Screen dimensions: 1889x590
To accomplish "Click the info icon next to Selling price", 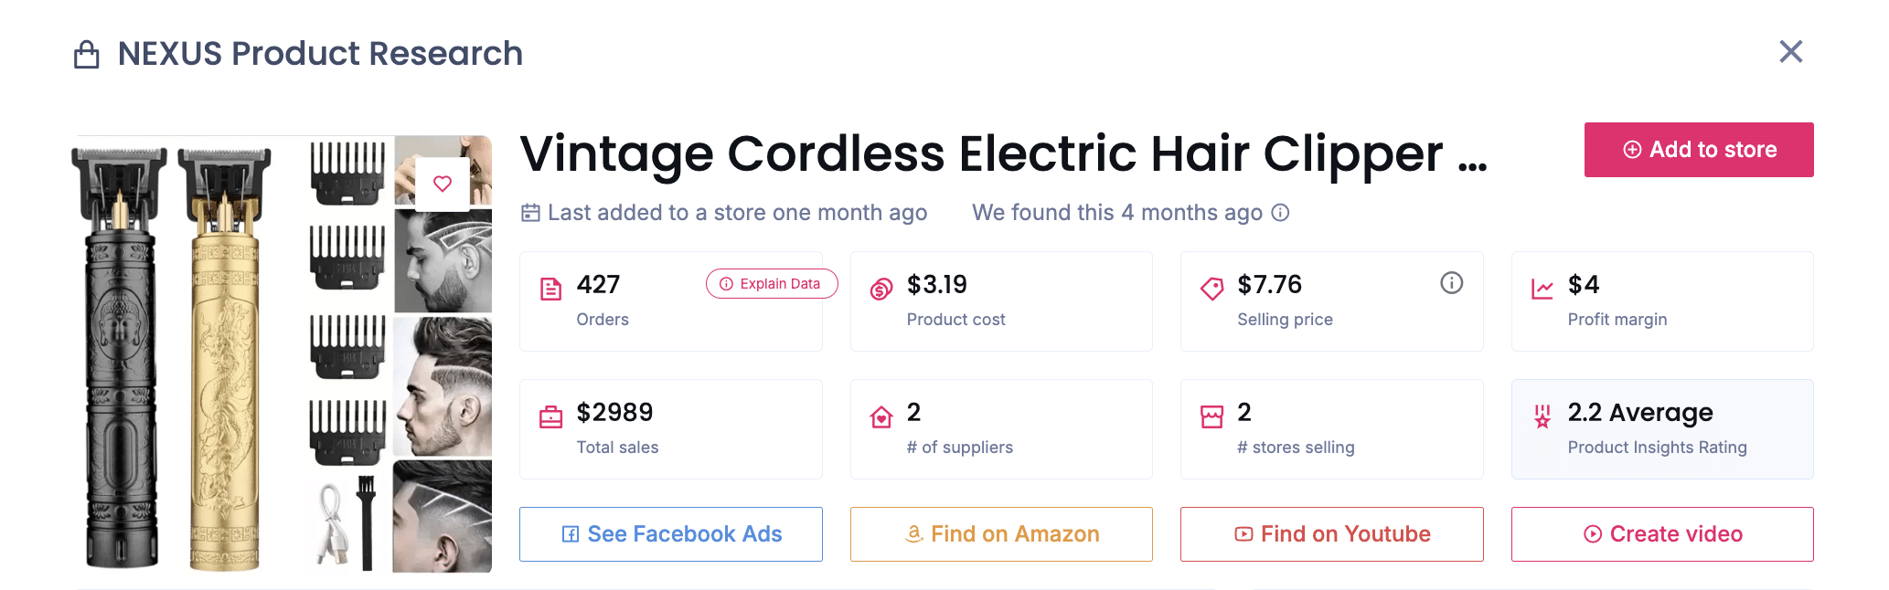I will 1452,283.
